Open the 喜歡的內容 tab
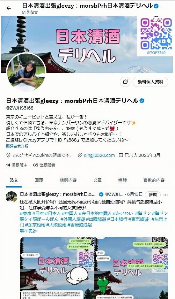The image size is (175, 299). point(154,180)
